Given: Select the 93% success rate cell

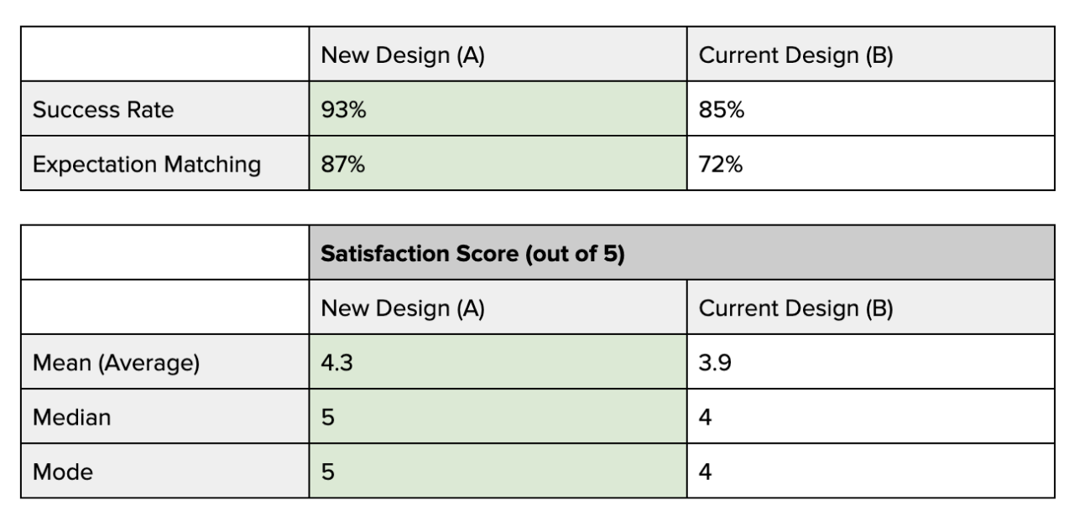Looking at the screenshot, I should click(x=497, y=110).
